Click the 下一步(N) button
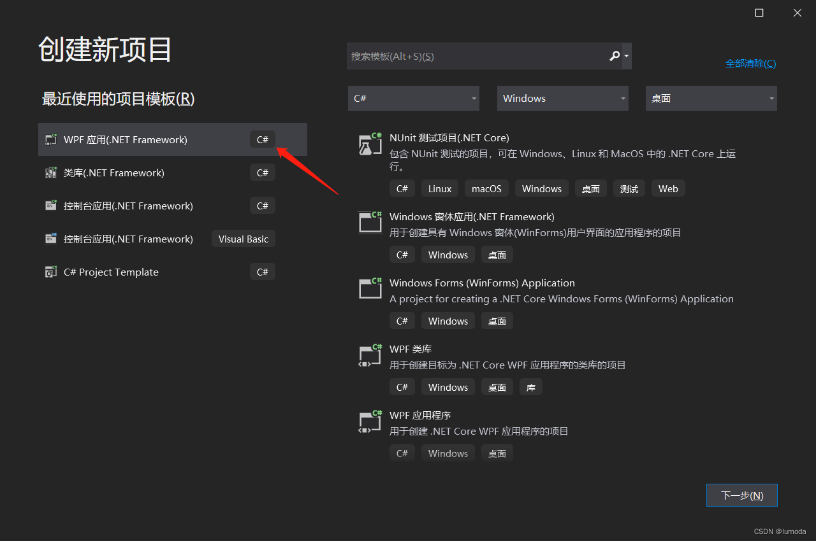The width and height of the screenshot is (816, 541). (x=741, y=495)
